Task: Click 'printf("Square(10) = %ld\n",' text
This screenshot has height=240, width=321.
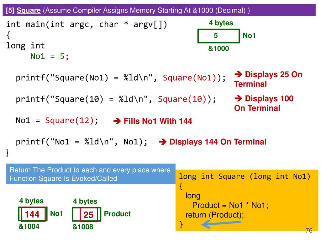Action: coord(84,99)
